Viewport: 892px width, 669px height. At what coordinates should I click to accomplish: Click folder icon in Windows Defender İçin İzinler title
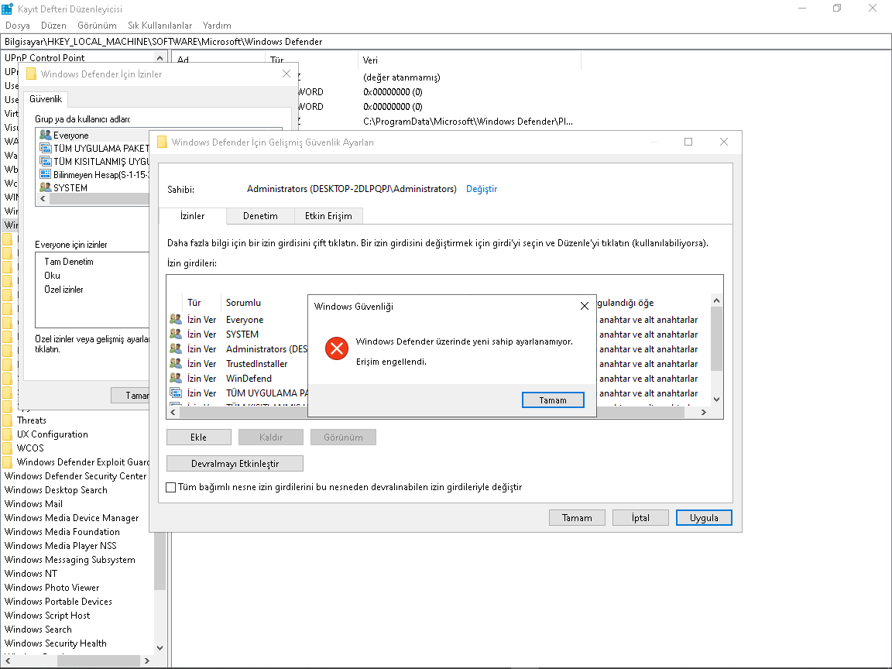tap(31, 74)
